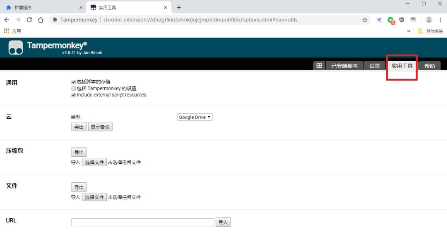Viewport: 447px width, 234px height.
Task: Show hidden bookmarks via double chevron
Action: (409, 31)
